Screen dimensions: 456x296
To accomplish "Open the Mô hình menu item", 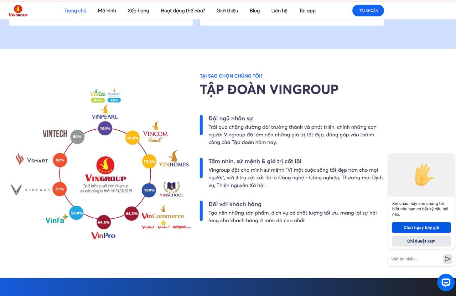I will 107,11.
